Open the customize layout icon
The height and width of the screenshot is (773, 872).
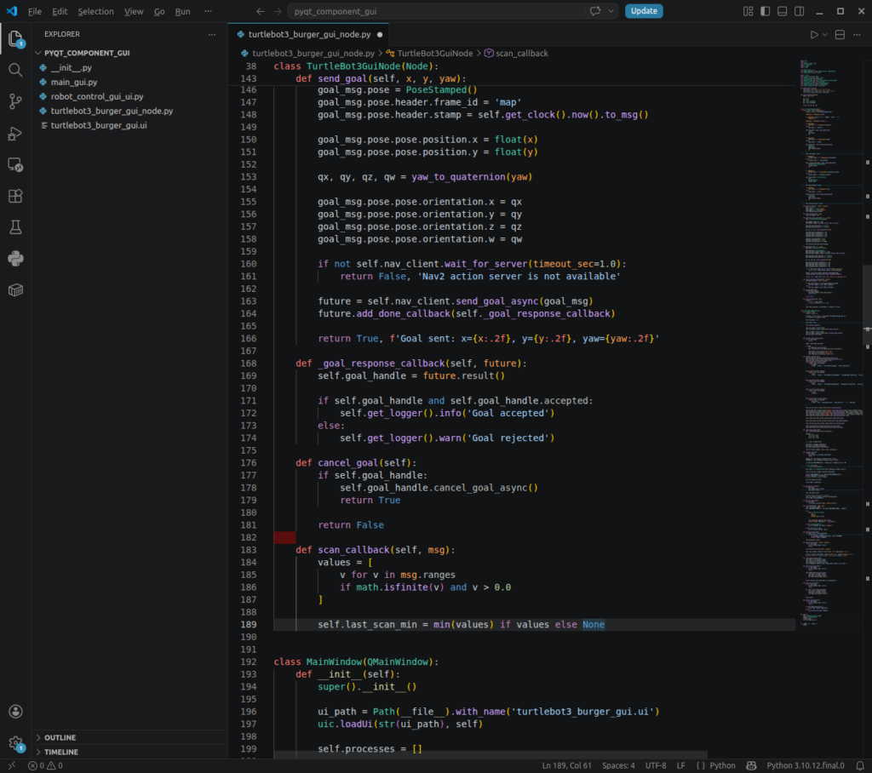(748, 11)
